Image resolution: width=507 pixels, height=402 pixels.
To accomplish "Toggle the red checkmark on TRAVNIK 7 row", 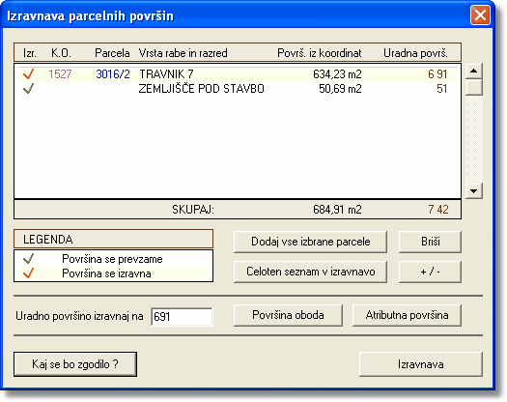I will tap(28, 74).
